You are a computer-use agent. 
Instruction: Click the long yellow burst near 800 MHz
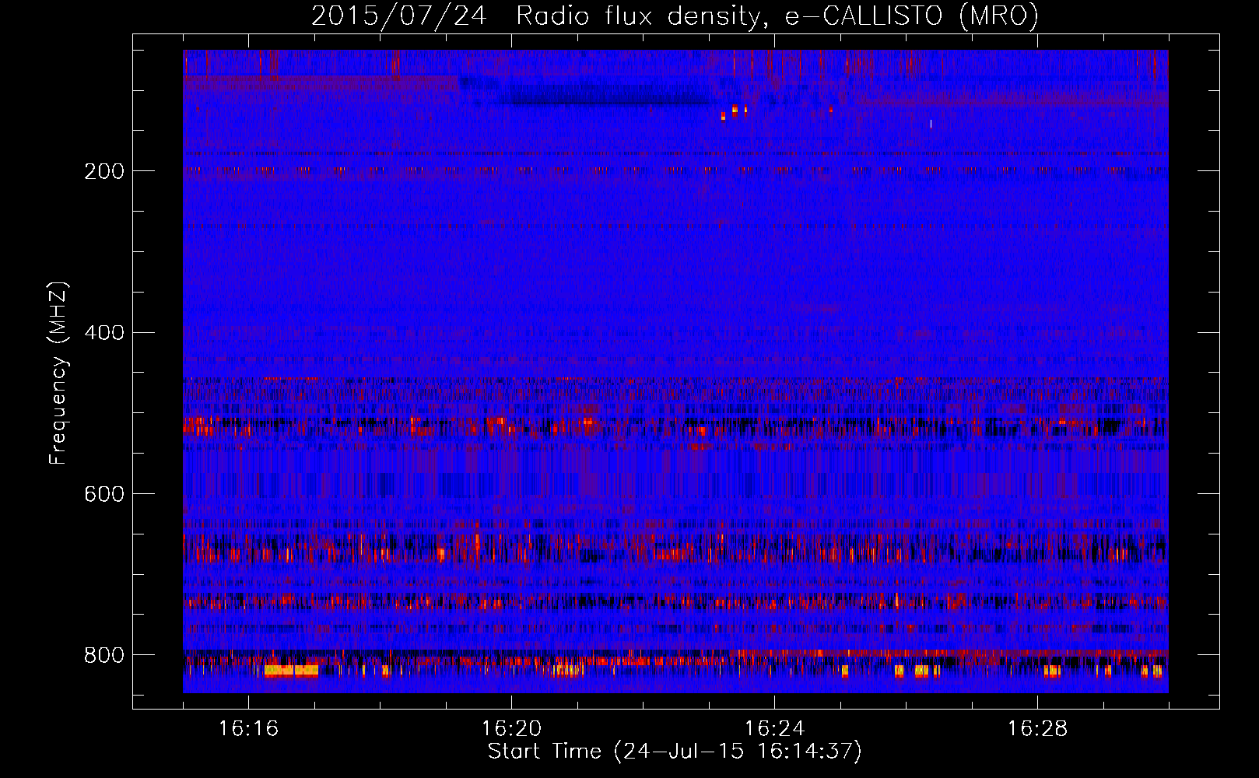point(292,671)
